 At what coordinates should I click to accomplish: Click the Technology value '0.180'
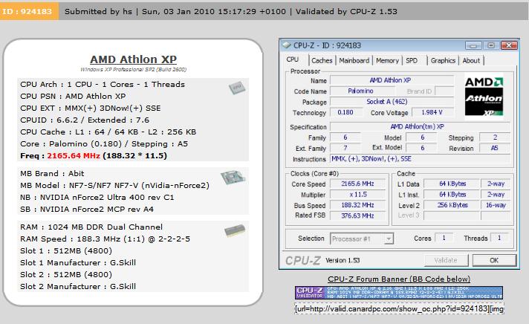(345, 112)
